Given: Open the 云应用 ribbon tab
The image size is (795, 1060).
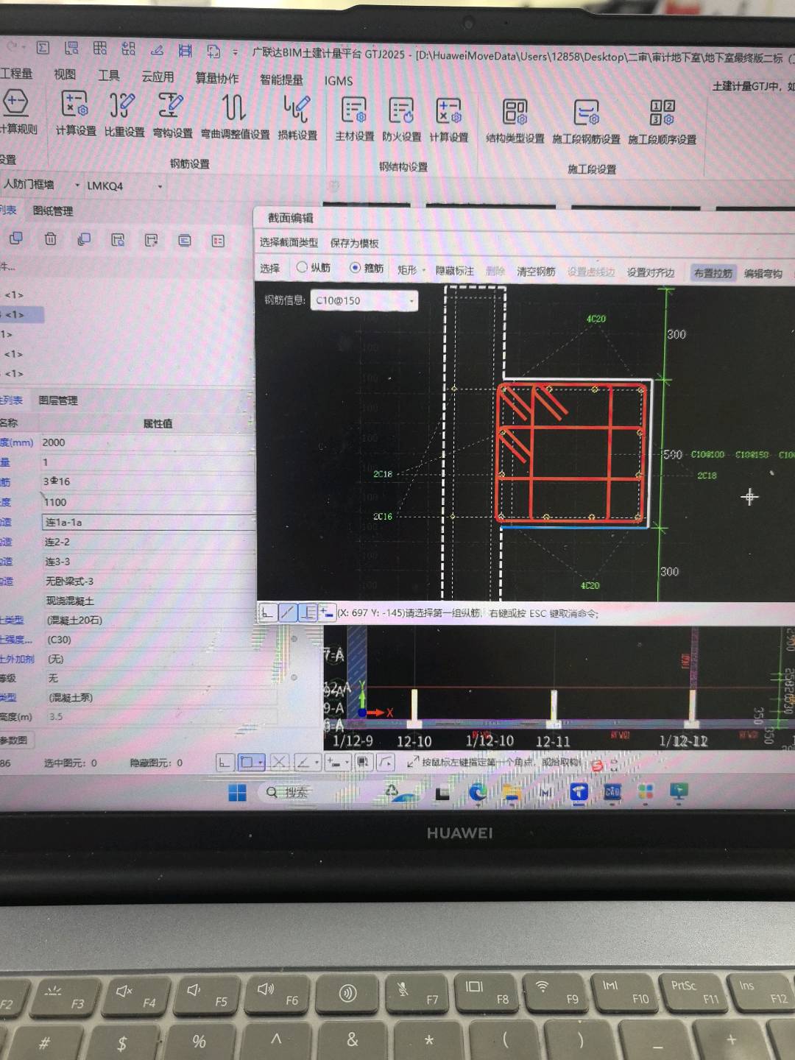Looking at the screenshot, I should (x=158, y=77).
